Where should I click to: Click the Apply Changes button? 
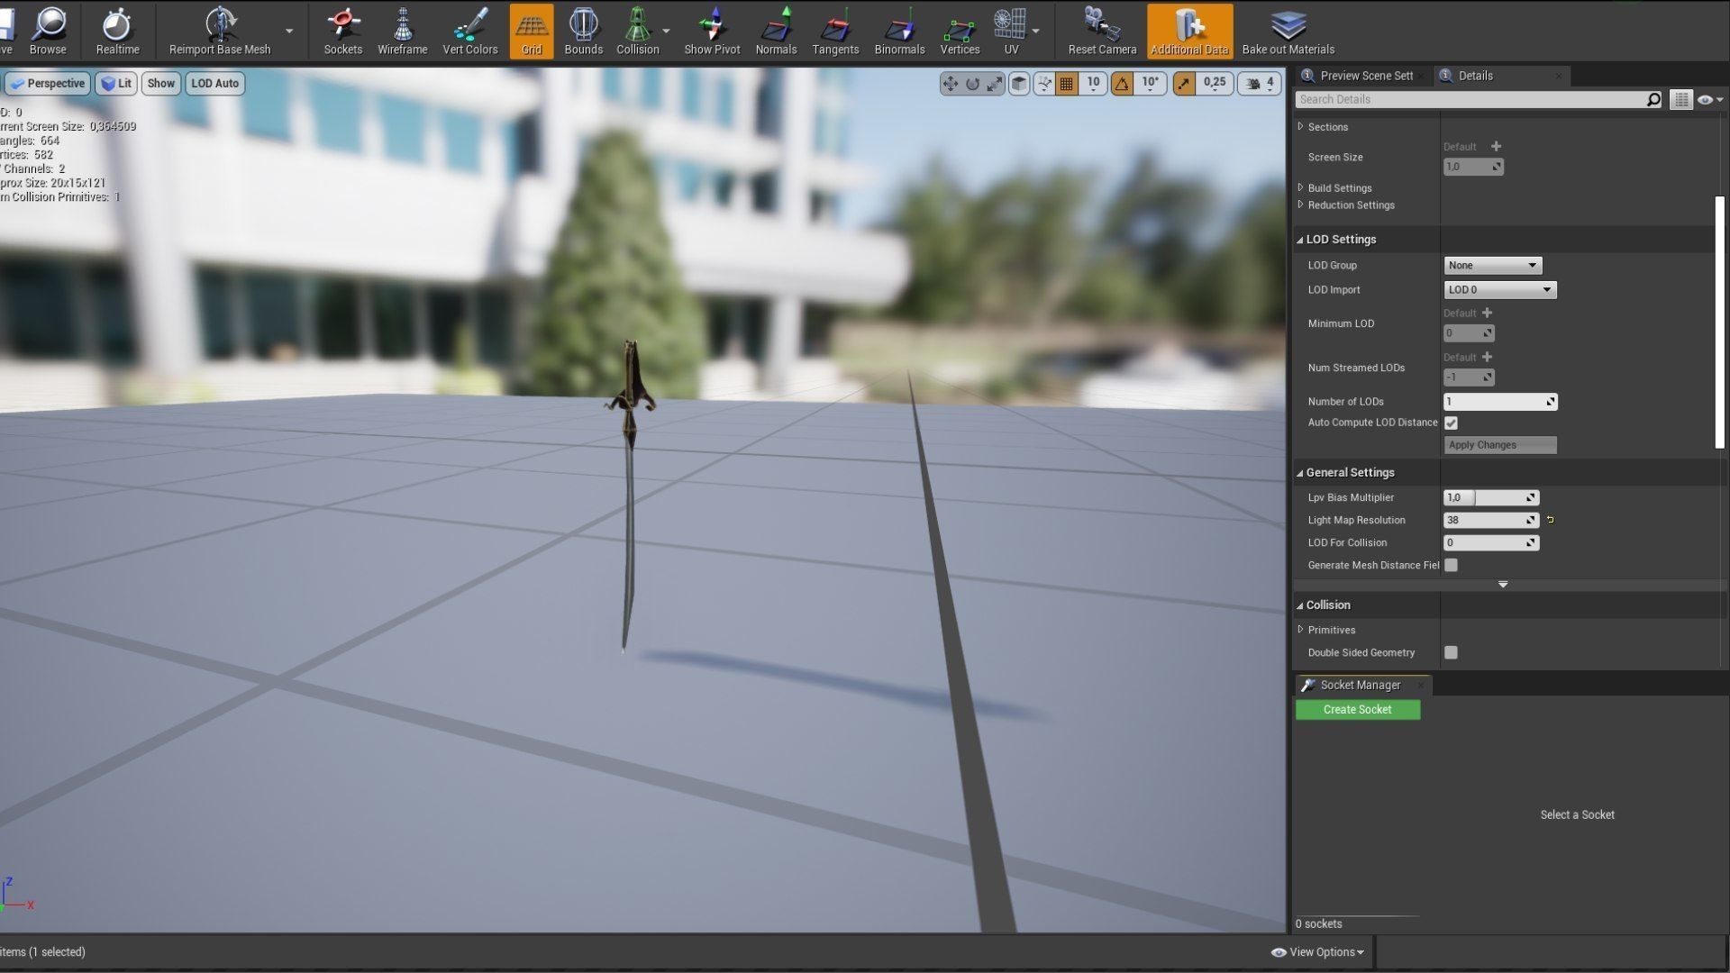pos(1499,445)
